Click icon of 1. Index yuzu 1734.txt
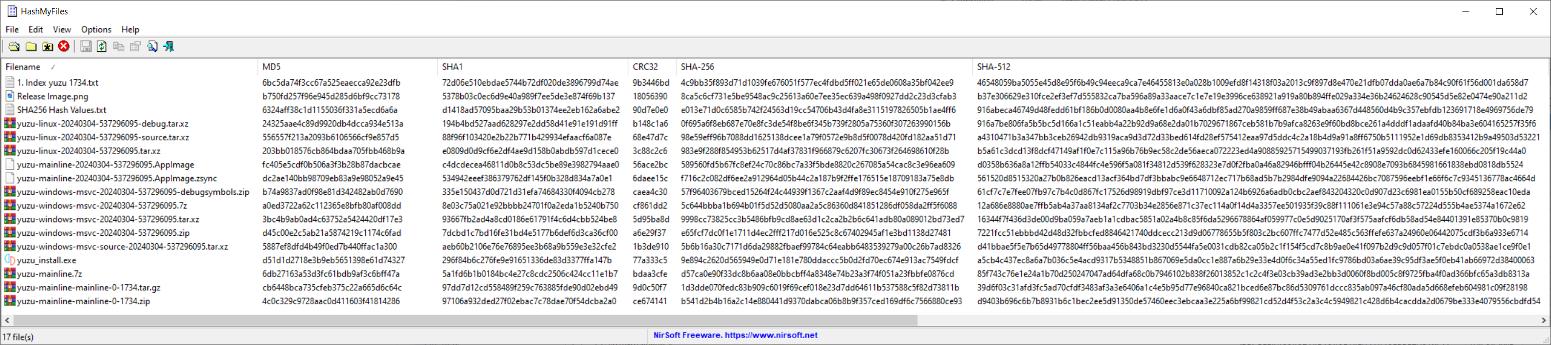The width and height of the screenshot is (1551, 345). point(10,82)
